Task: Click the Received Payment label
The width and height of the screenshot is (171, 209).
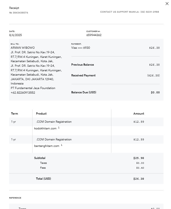Action: coord(83,75)
